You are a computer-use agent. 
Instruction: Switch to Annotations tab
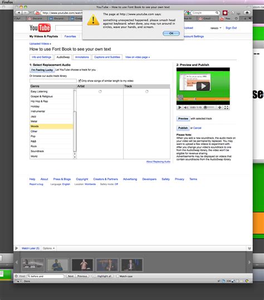pos(82,57)
